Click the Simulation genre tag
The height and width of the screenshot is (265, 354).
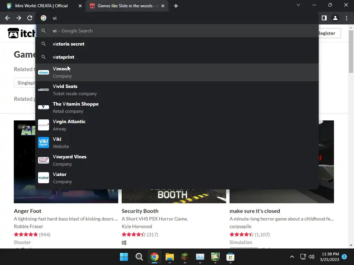click(x=241, y=242)
